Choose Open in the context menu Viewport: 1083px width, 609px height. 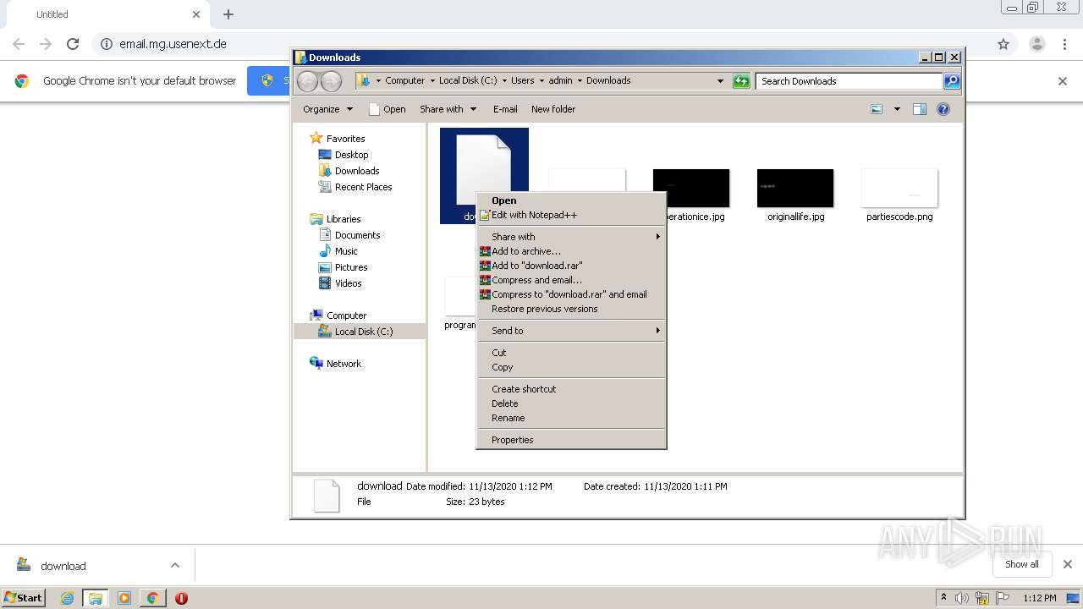(x=572, y=200)
